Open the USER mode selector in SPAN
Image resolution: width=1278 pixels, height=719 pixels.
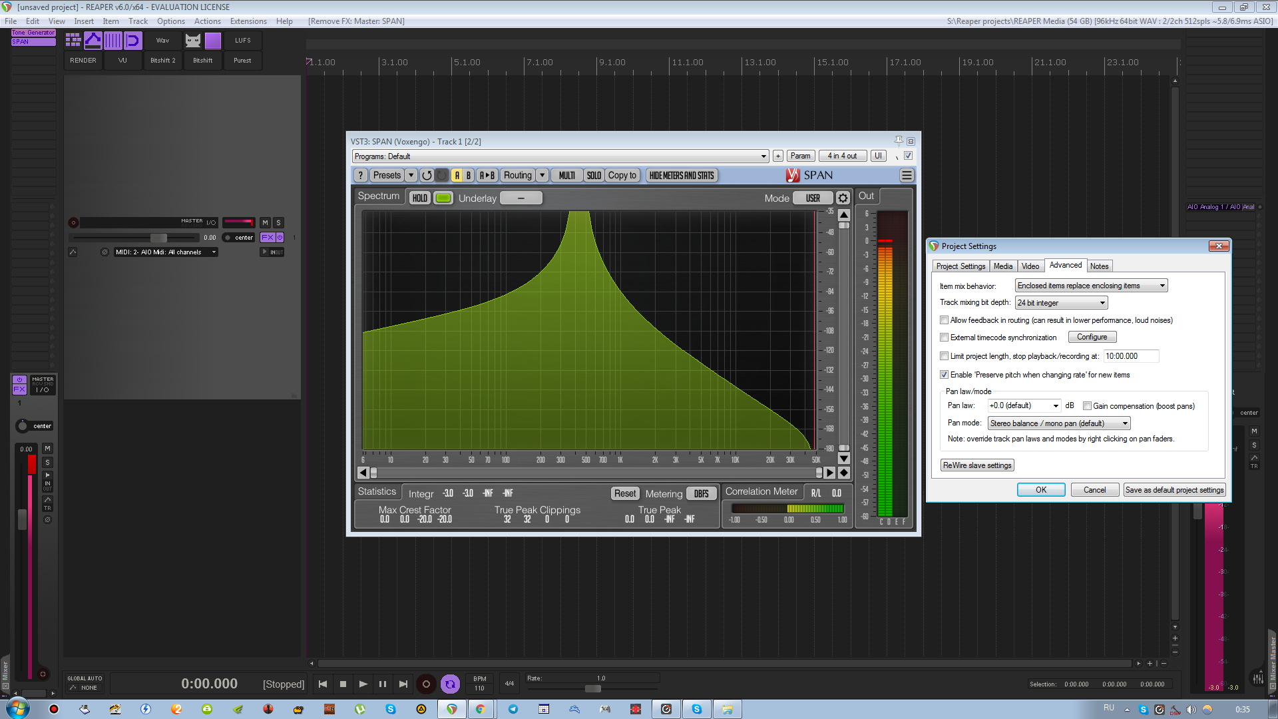[x=813, y=198]
